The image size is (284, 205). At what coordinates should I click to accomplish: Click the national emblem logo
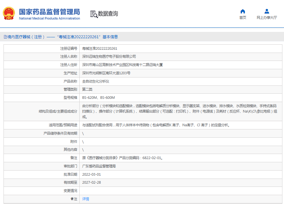pos(9,13)
